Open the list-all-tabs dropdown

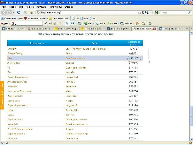(191, 29)
